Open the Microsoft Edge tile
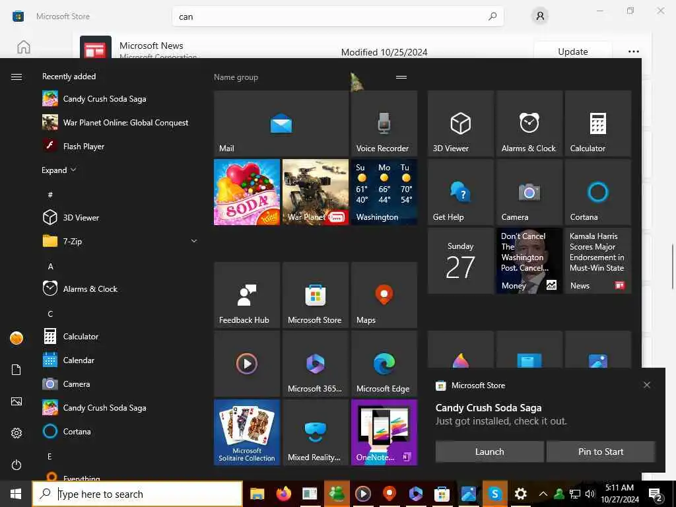Screen dimensions: 676x507 384,364
